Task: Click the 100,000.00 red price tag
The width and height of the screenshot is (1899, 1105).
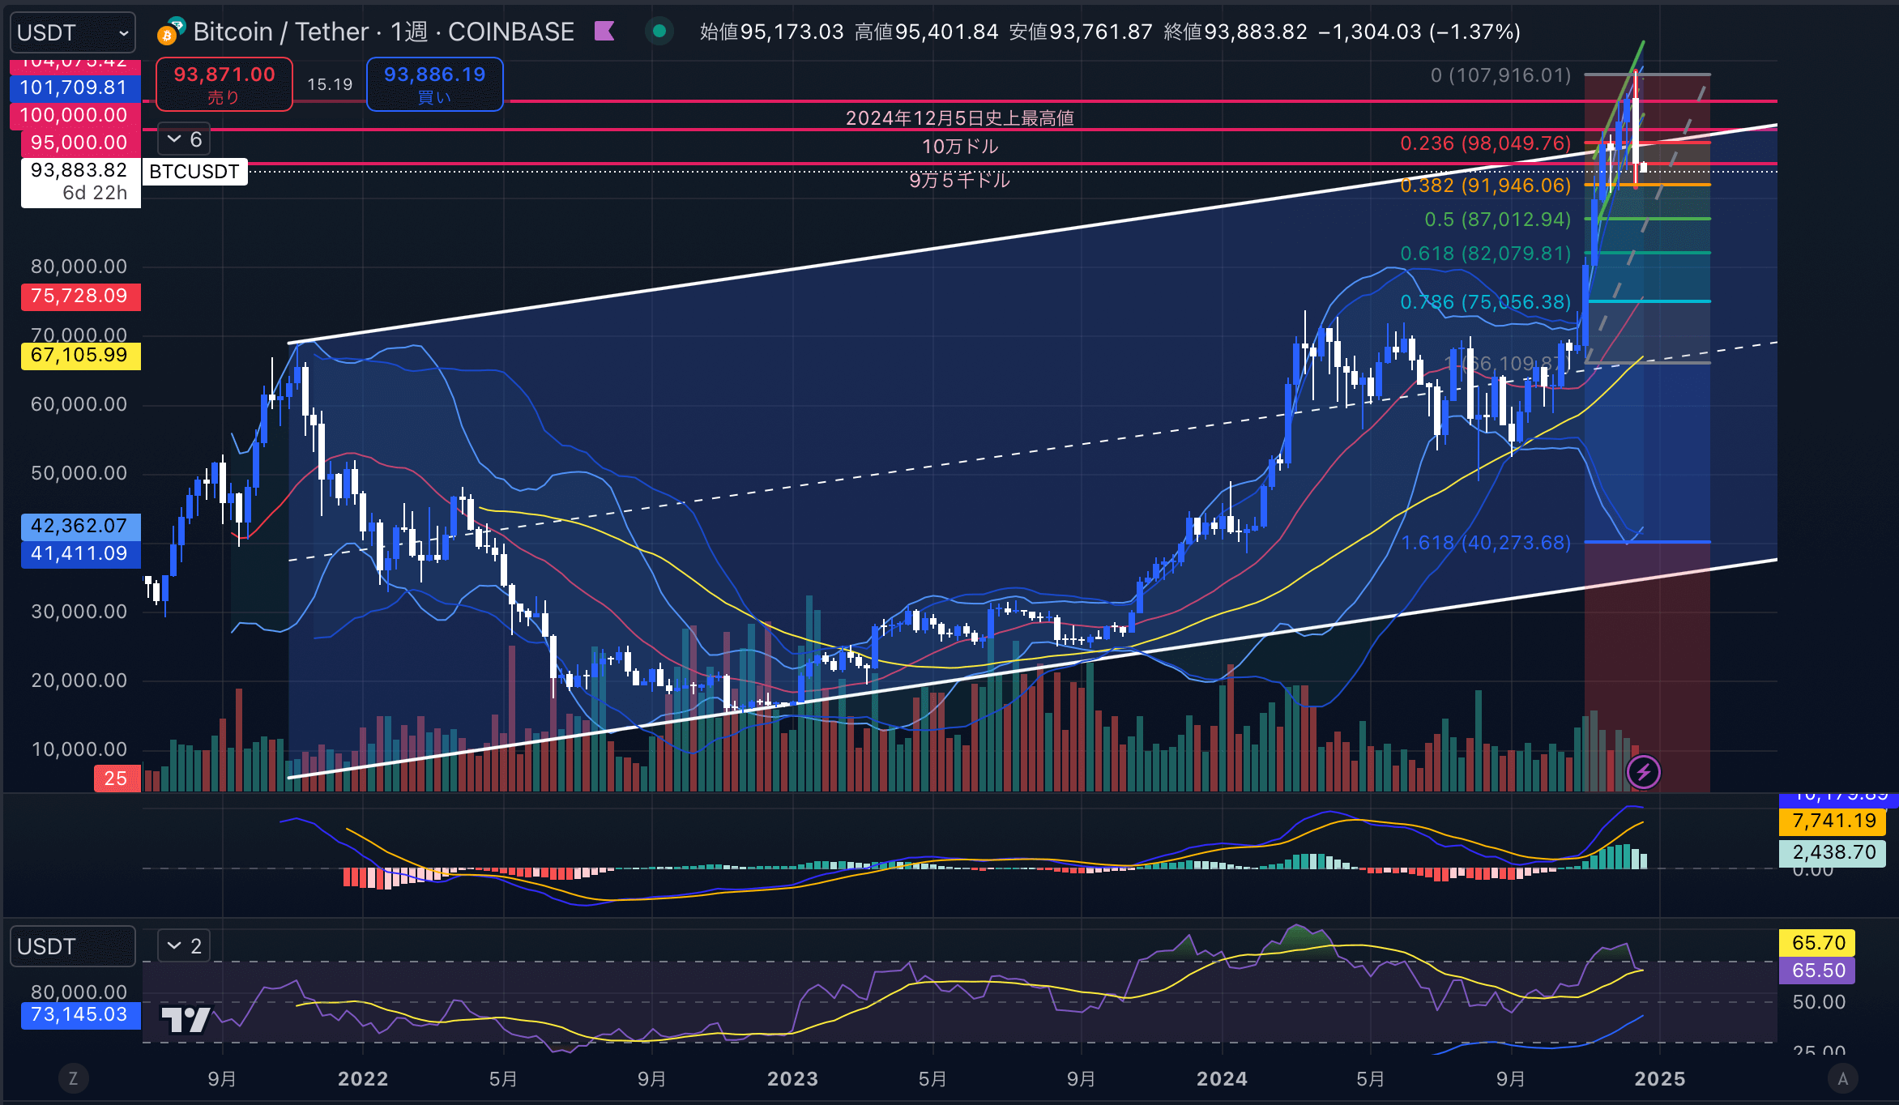Action: pyautogui.click(x=75, y=115)
